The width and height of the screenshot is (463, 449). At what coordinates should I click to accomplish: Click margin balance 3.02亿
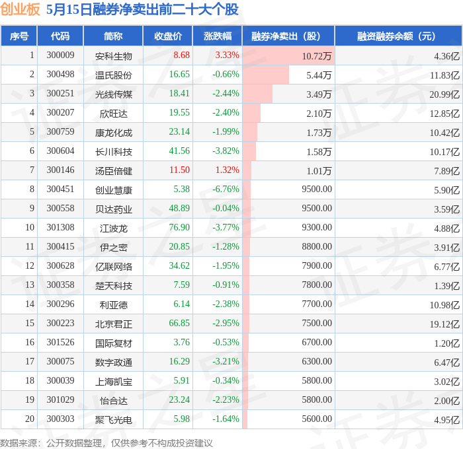446,382
